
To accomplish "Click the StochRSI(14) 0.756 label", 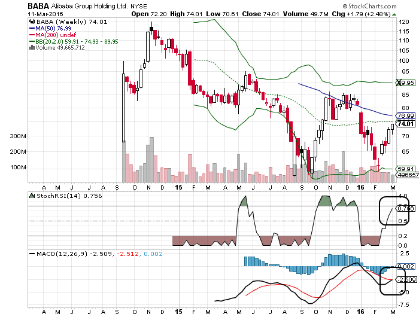I will 69,196.
